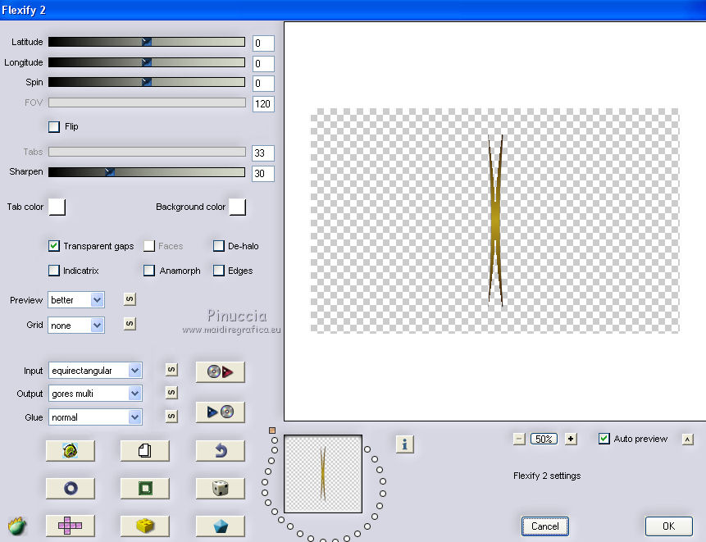Enable the Anamorph checkbox
The width and height of the screenshot is (706, 542).
(x=149, y=271)
